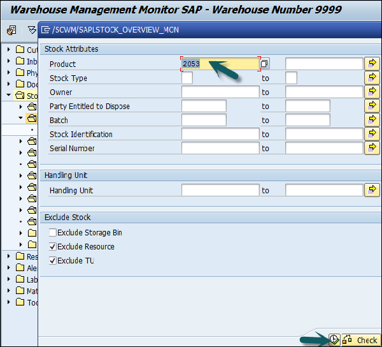Image resolution: width=382 pixels, height=347 pixels.
Task: Click the Serial Number to field
Action: point(324,148)
